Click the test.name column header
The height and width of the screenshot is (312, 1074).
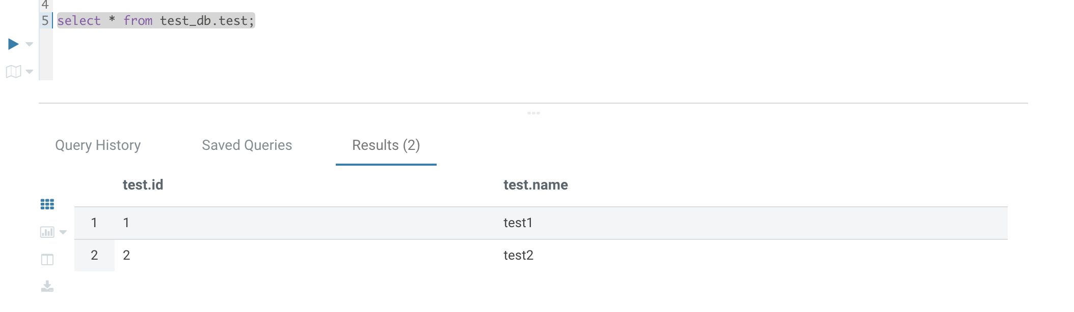point(535,185)
